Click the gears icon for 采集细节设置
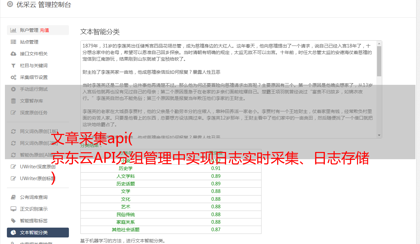 point(13,77)
